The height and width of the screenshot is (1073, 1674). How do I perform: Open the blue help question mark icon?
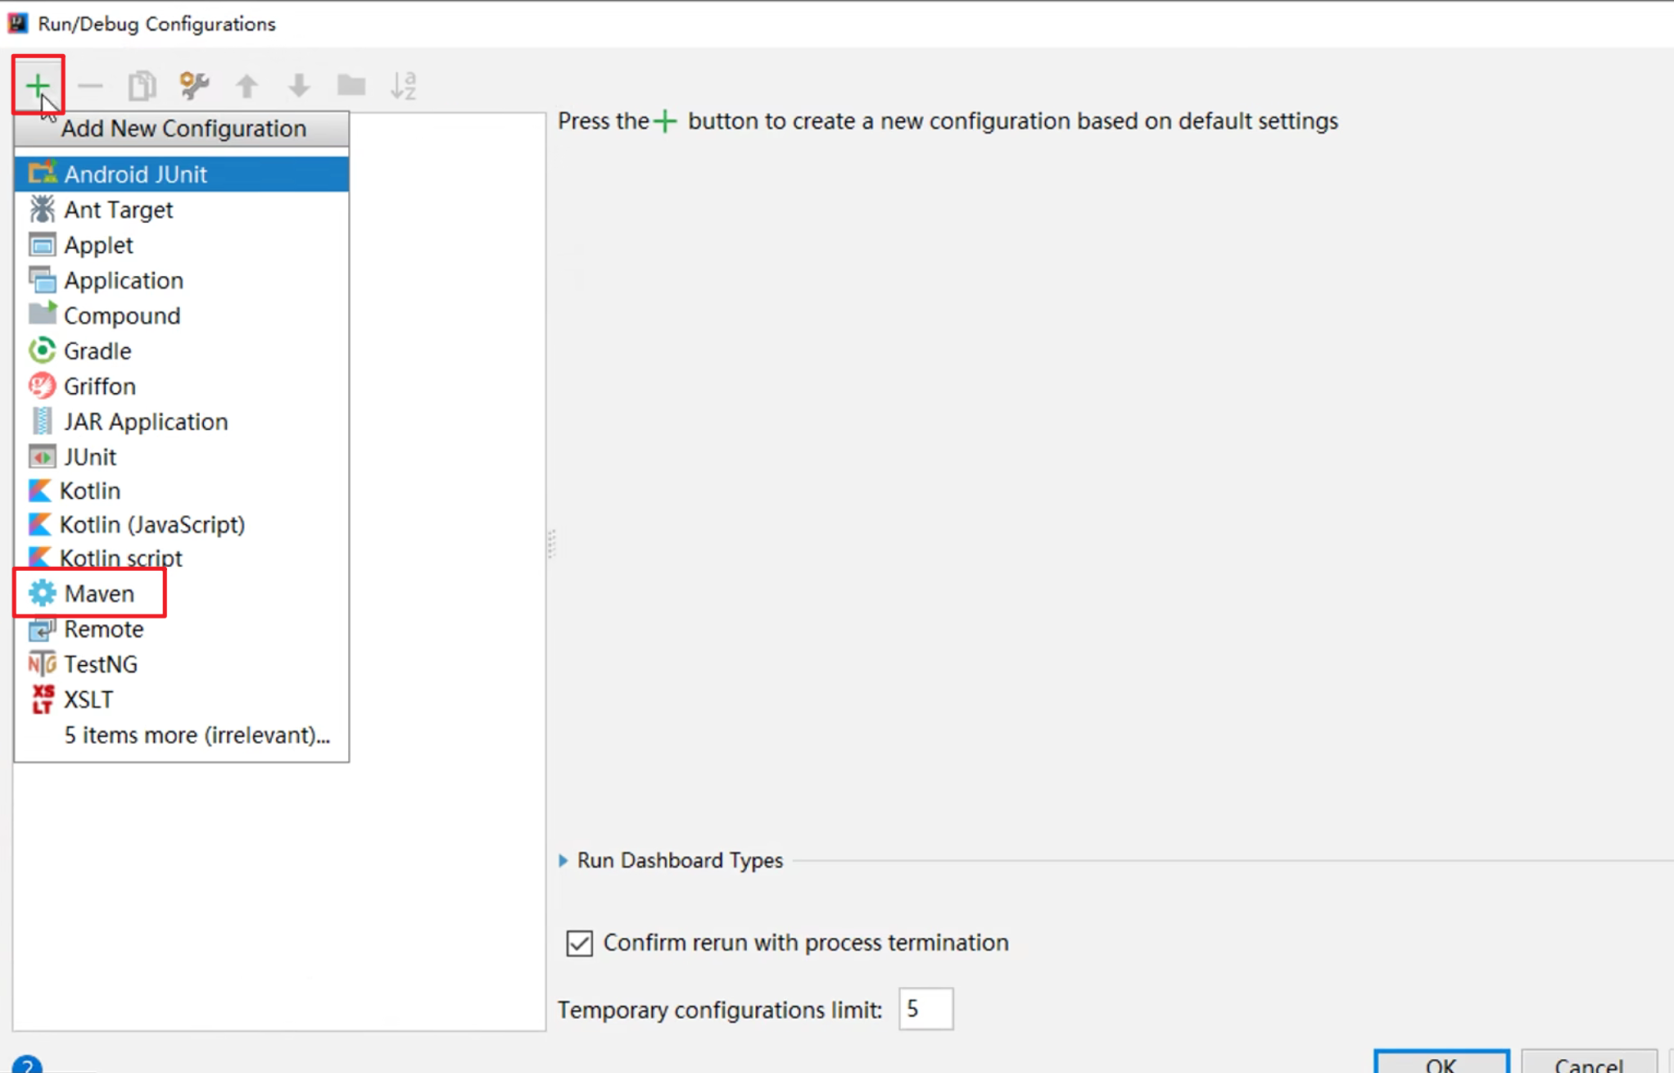(27, 1065)
